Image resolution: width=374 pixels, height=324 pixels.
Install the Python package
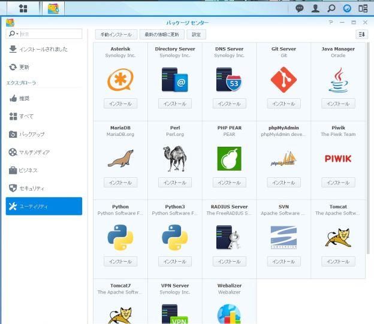click(x=120, y=262)
